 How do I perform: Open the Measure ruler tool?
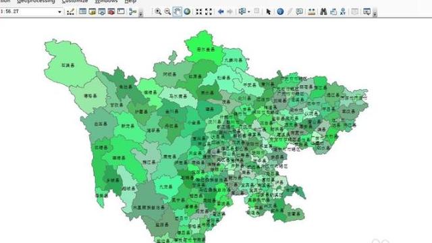click(x=312, y=11)
